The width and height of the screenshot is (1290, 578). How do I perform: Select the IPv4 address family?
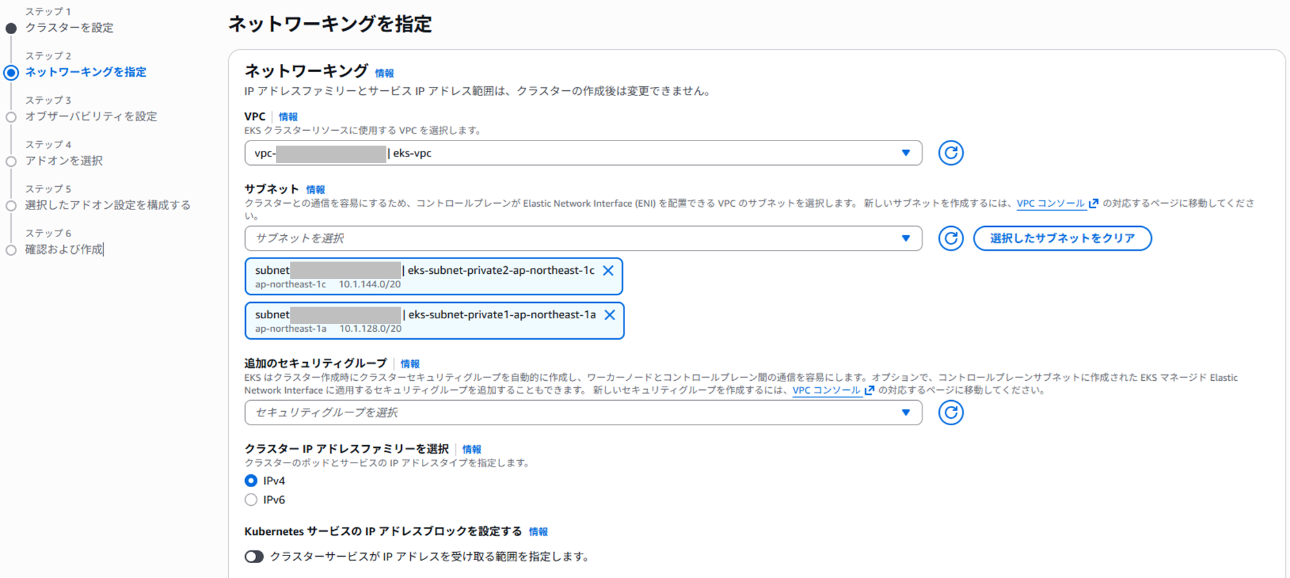[251, 481]
